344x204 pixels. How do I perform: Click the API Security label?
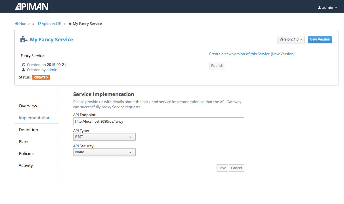(84, 146)
